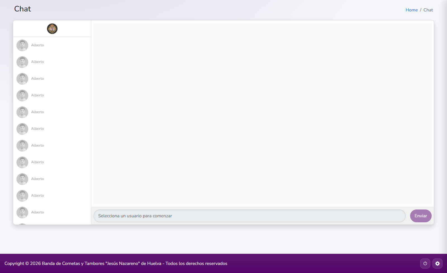Go to Home via the breadcrumb link
Screen dimensions: 447x273
click(412, 10)
